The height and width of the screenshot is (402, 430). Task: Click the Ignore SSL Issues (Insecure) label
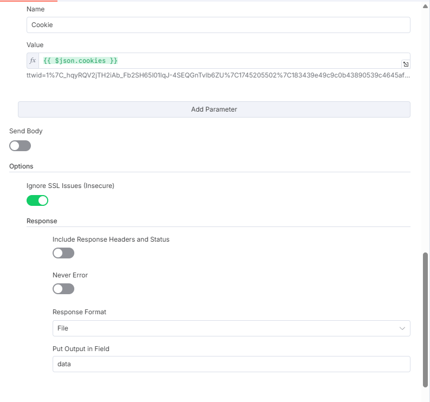pyautogui.click(x=70, y=186)
